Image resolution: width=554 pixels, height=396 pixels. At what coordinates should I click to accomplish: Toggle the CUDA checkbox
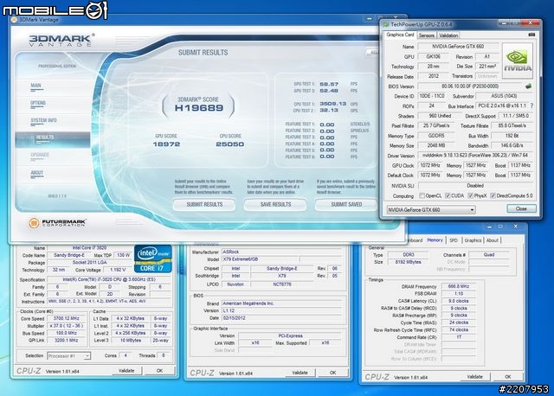(x=448, y=195)
